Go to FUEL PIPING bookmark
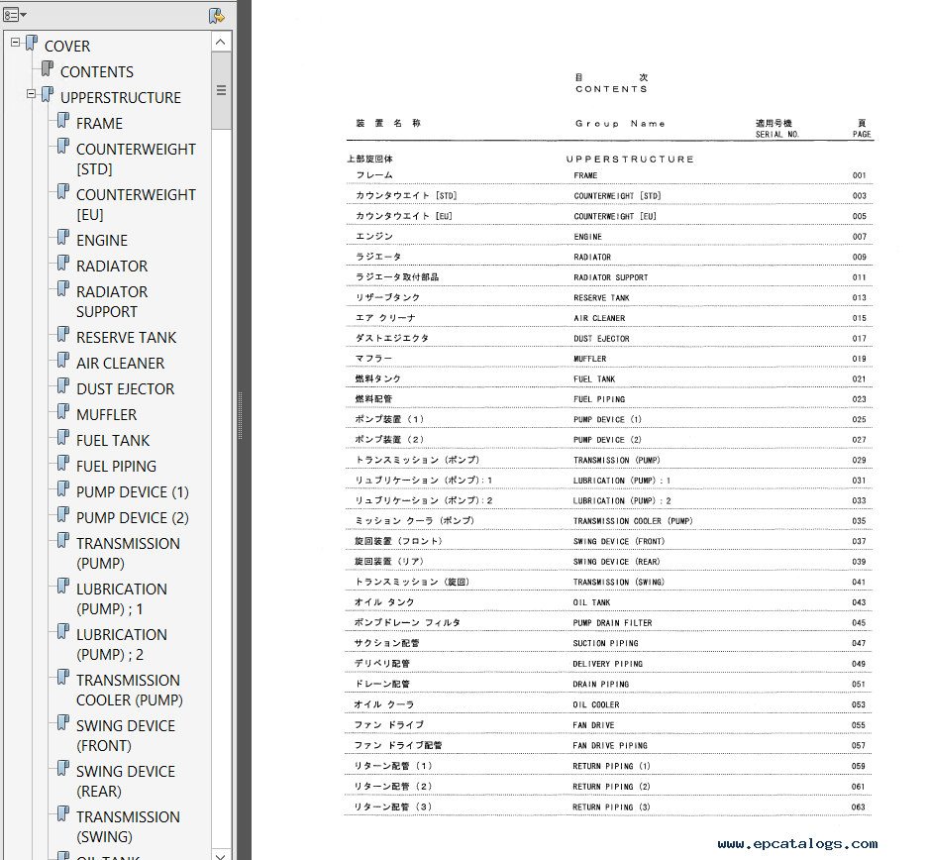The height and width of the screenshot is (860, 928). click(116, 467)
